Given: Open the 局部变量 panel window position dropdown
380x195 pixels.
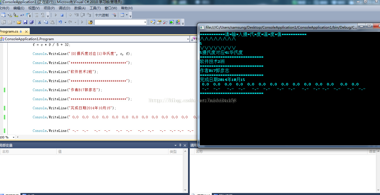Looking at the screenshot, I should click(x=176, y=145).
